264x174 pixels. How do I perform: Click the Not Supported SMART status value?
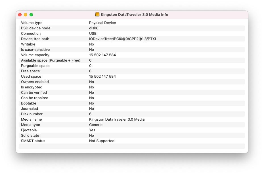[102, 141]
